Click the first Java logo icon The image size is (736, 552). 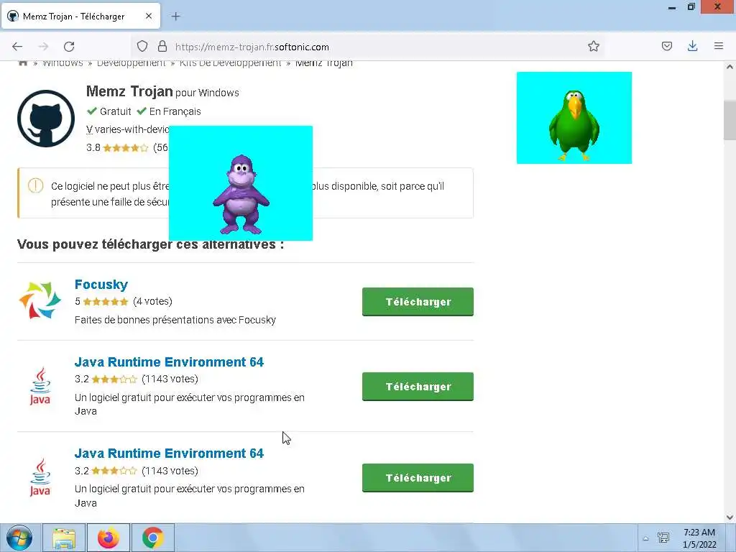[40, 385]
